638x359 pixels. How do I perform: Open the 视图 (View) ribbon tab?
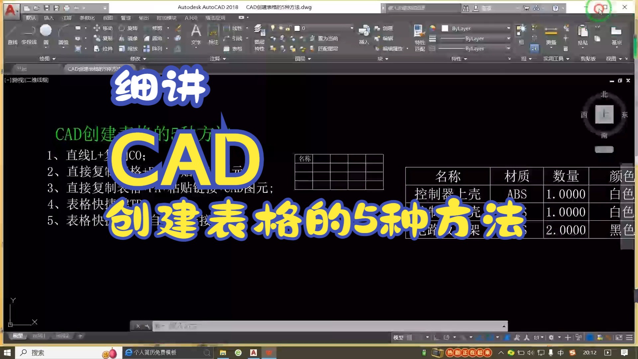[108, 18]
